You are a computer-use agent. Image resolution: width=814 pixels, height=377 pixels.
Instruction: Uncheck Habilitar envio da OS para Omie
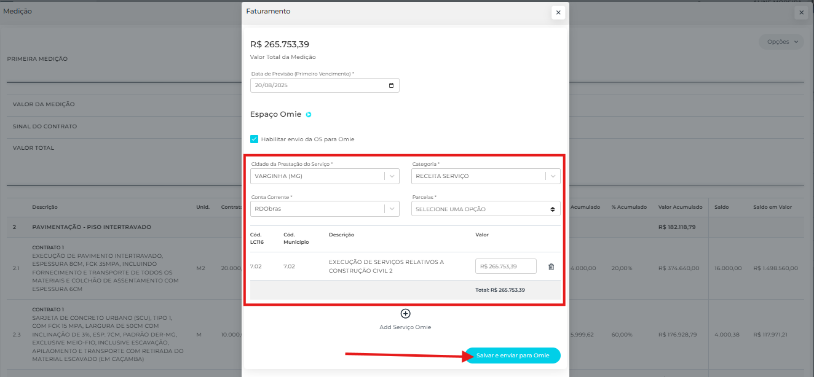pos(254,139)
